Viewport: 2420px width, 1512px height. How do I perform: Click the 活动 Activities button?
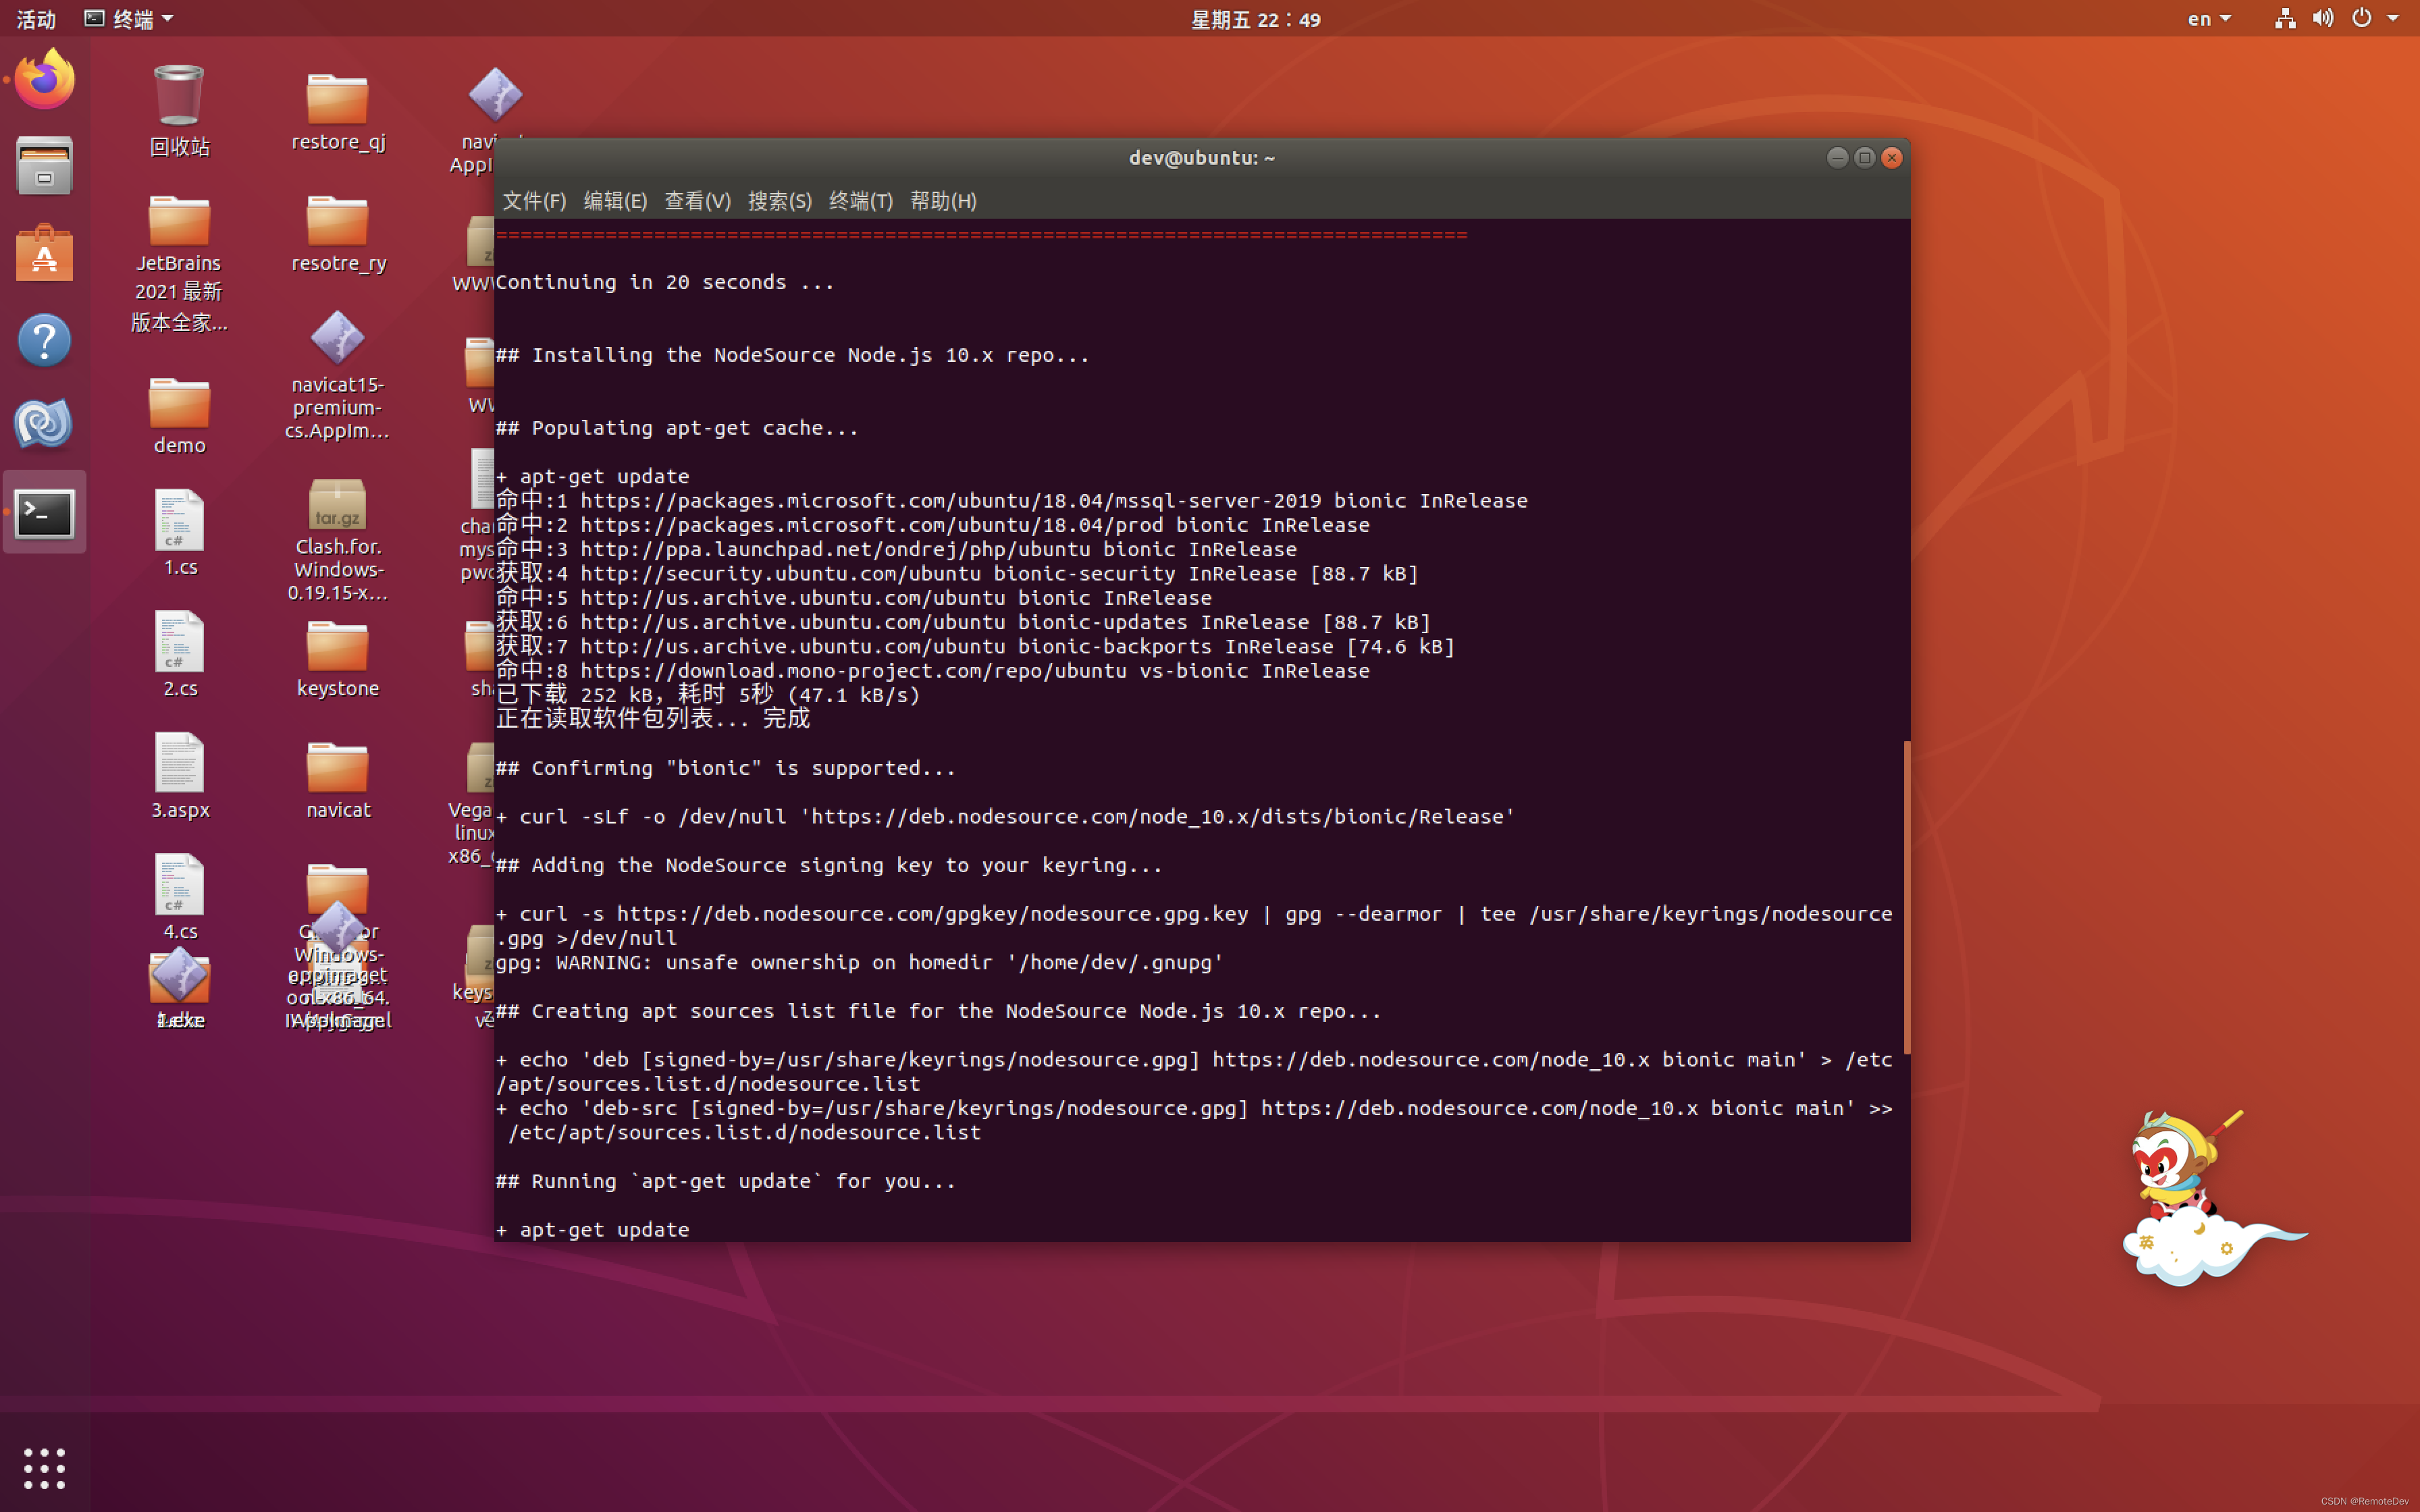point(36,18)
